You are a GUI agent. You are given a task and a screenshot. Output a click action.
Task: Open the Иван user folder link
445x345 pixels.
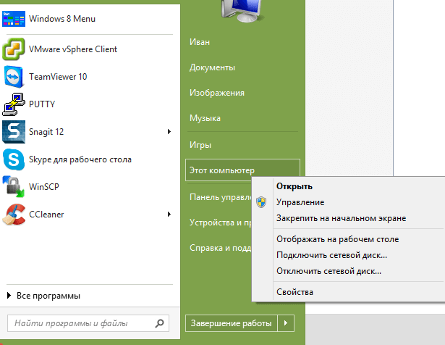click(x=200, y=42)
